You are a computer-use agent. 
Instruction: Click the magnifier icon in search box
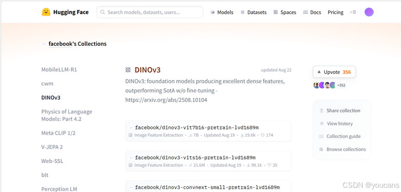point(102,12)
